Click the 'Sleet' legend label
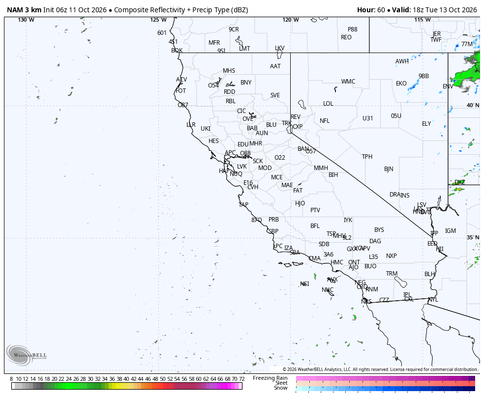Image resolution: width=484 pixels, height=397 pixels. [281, 383]
